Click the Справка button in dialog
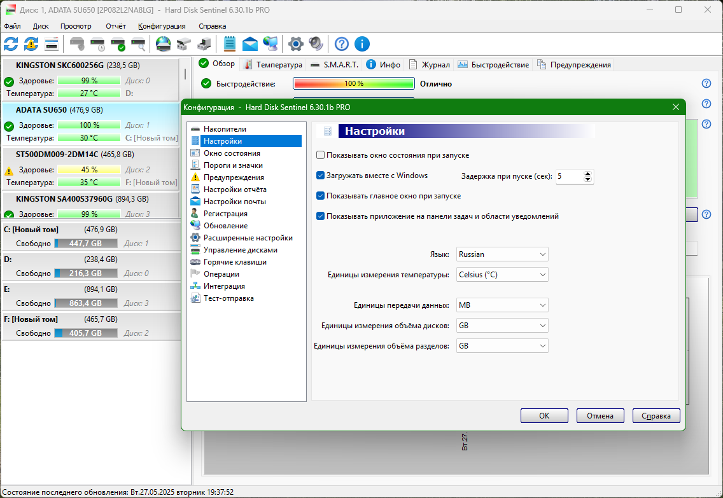 656,415
